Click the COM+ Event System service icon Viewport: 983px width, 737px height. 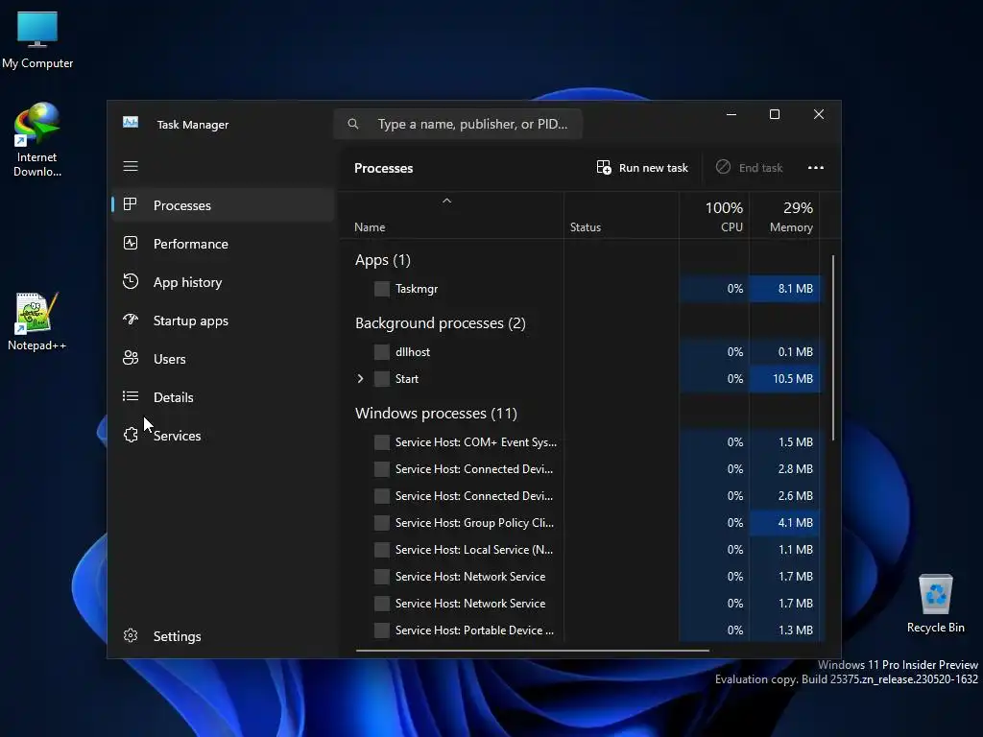pos(381,441)
